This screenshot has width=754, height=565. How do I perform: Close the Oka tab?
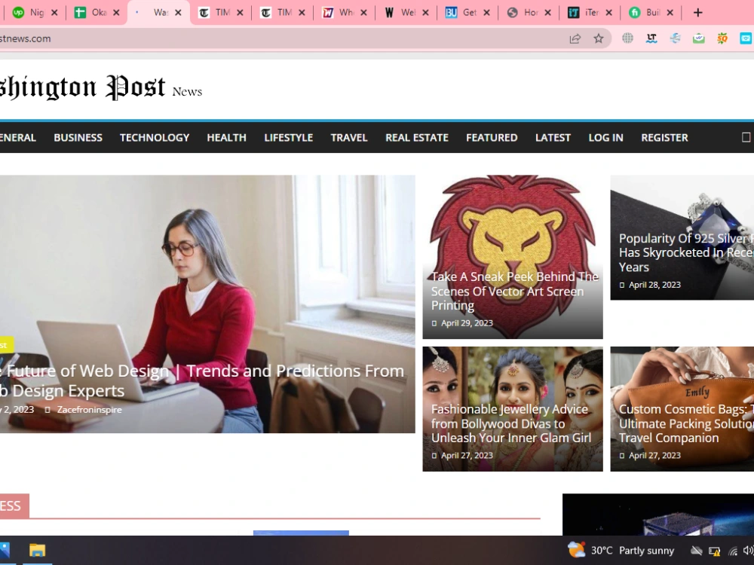click(x=116, y=13)
